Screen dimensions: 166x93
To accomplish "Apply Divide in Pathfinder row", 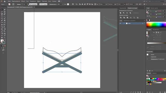I will click(121, 18).
